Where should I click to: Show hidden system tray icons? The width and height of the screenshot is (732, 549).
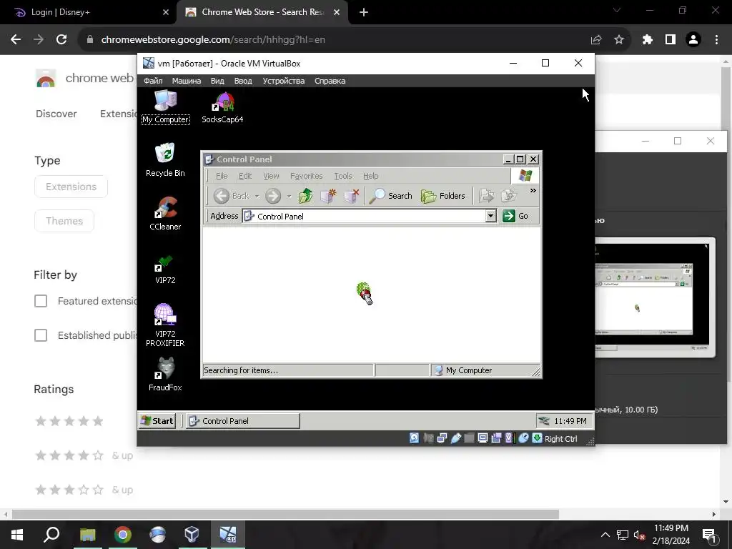[x=605, y=535]
